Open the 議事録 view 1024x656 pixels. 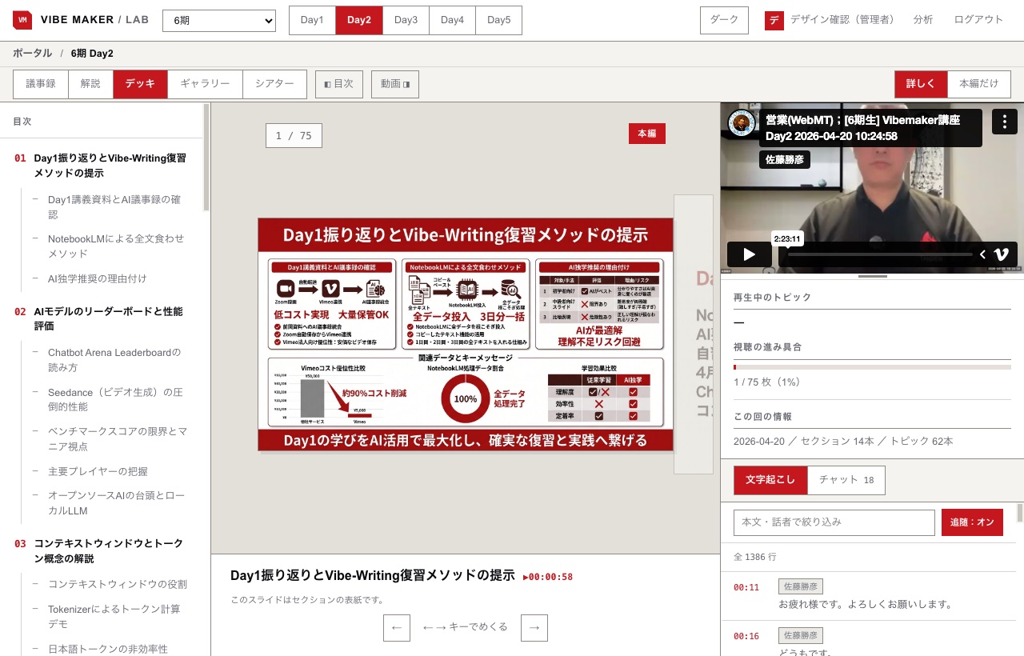(41, 84)
